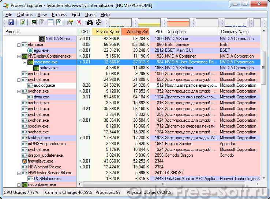Click the 'Bonjour Service' description cell
Screen dimensions: 270x199
click(x=179, y=144)
